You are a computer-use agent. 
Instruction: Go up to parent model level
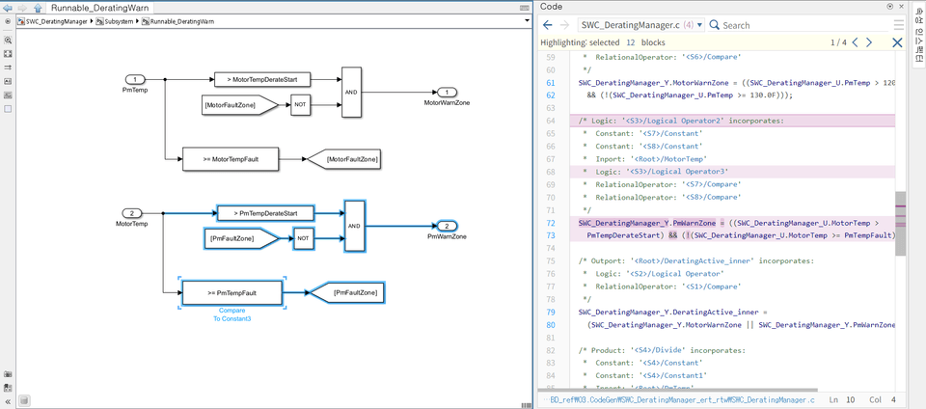click(38, 9)
